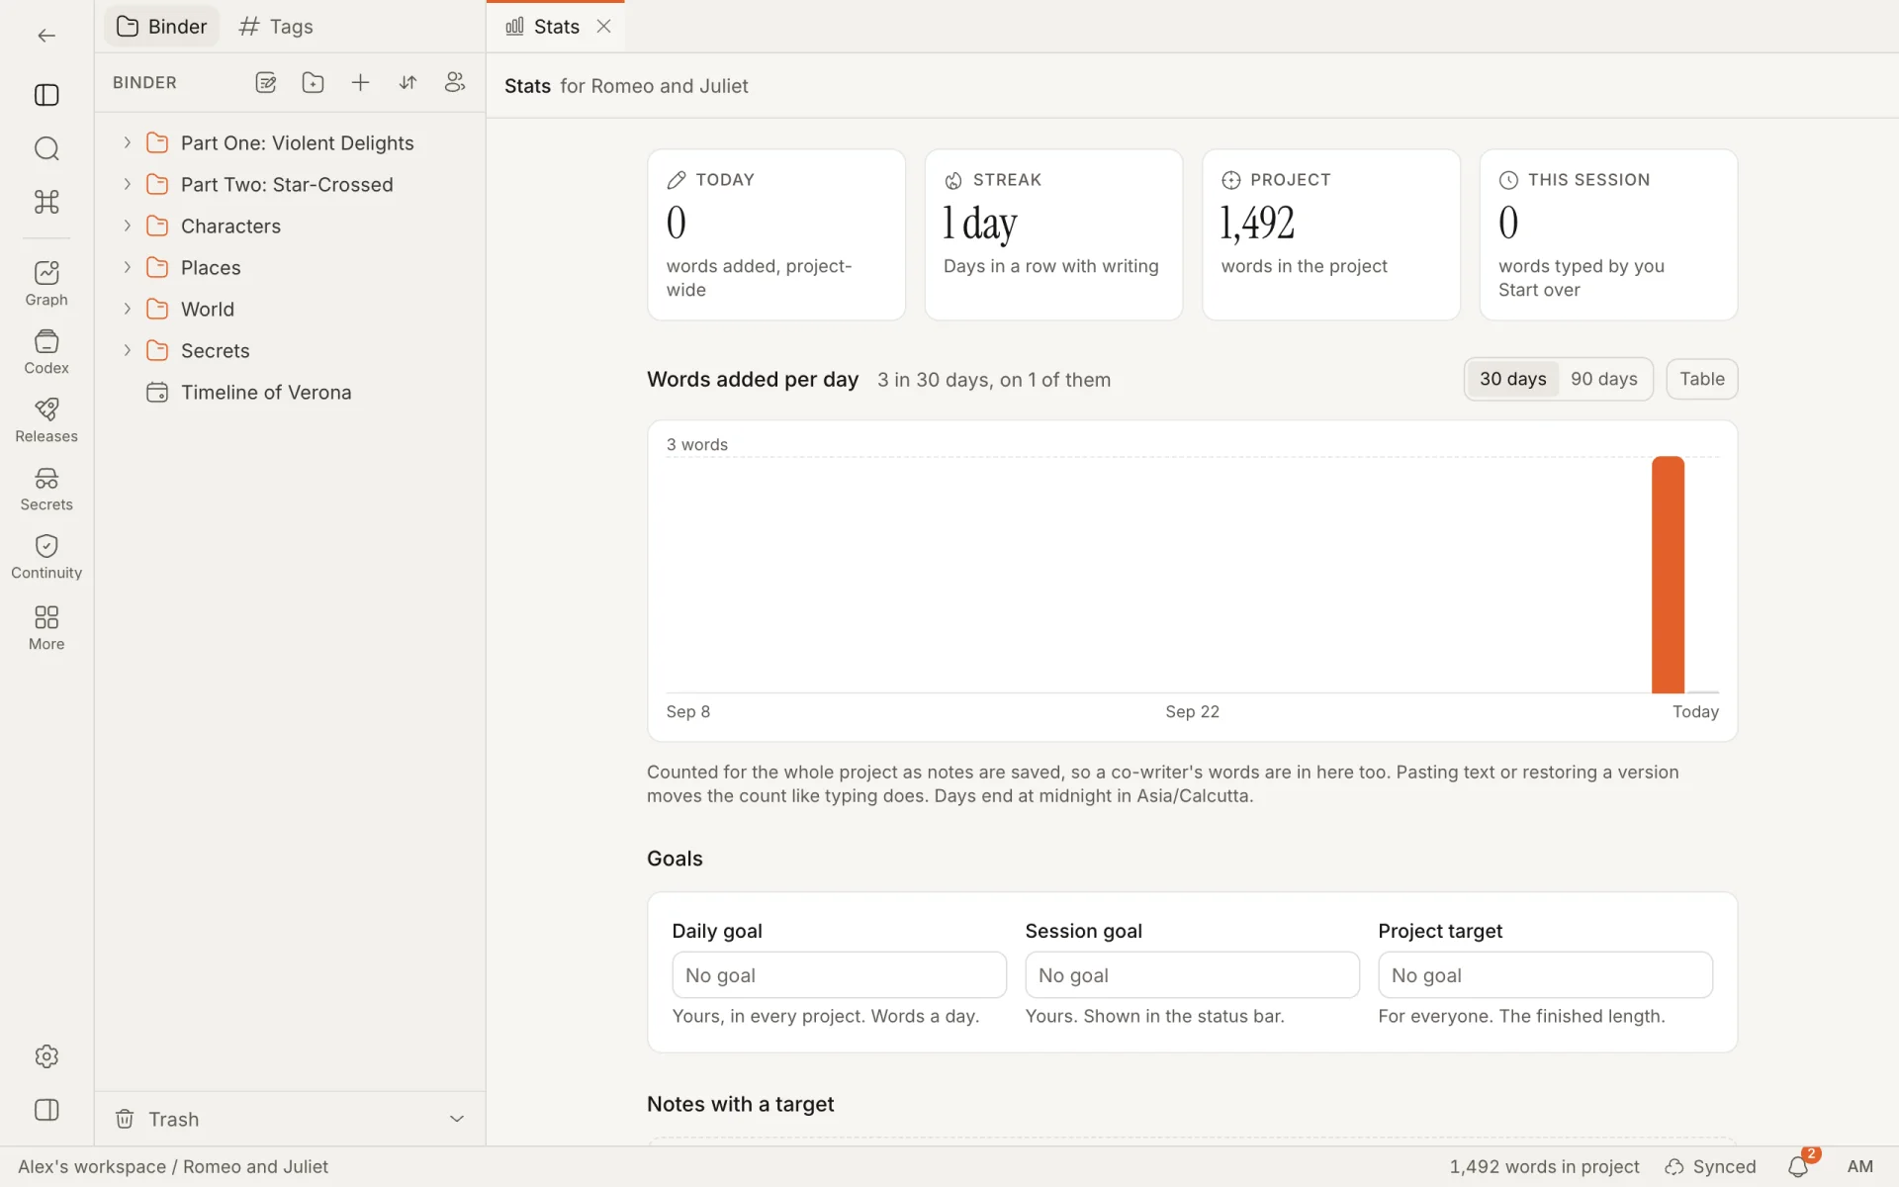The image size is (1899, 1187).
Task: Click the plus add icon in binder
Action: [x=360, y=82]
